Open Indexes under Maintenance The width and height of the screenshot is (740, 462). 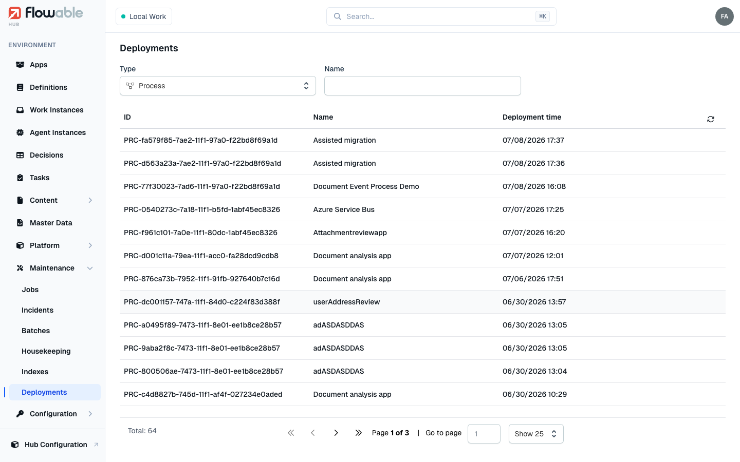(35, 372)
